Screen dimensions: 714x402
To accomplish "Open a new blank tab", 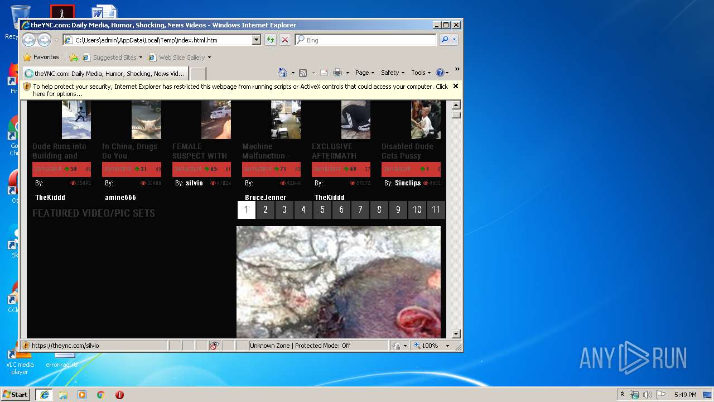I will [x=198, y=73].
